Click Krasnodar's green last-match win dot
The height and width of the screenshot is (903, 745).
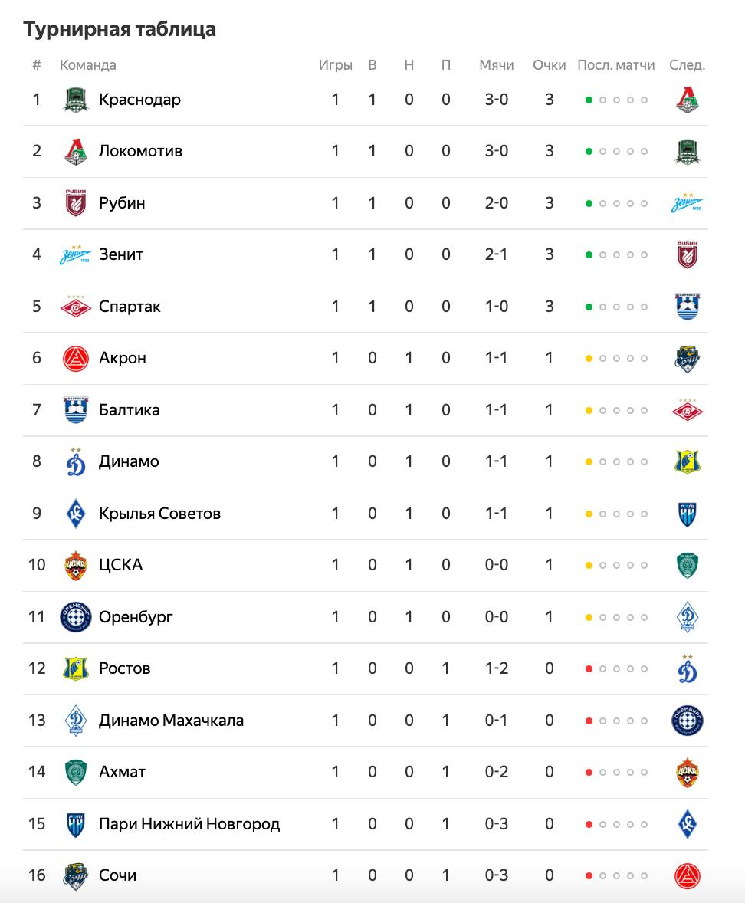(589, 100)
